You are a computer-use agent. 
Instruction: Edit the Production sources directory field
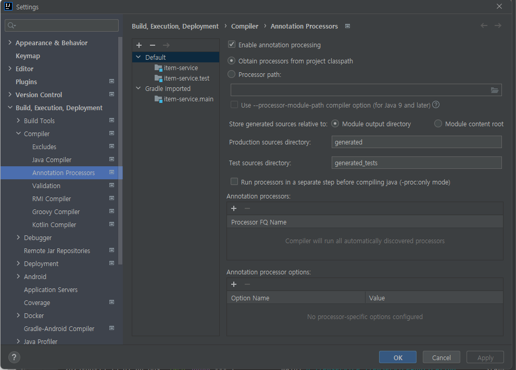[416, 142]
